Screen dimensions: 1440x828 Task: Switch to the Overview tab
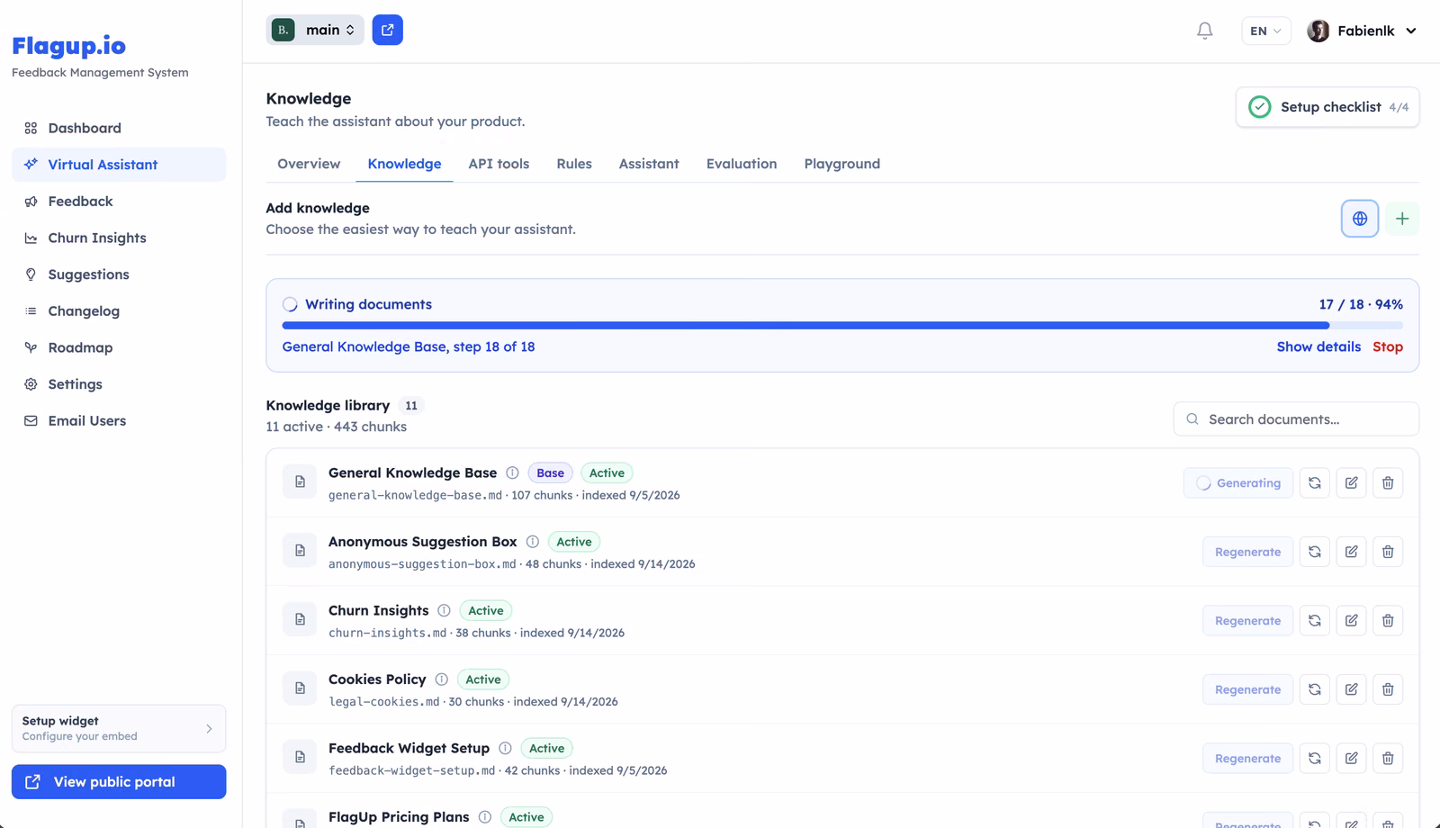coord(309,164)
